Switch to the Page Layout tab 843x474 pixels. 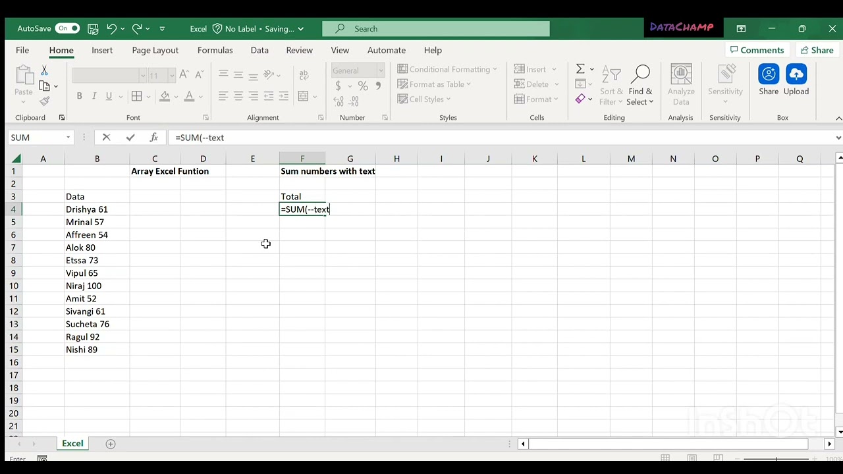click(x=155, y=50)
